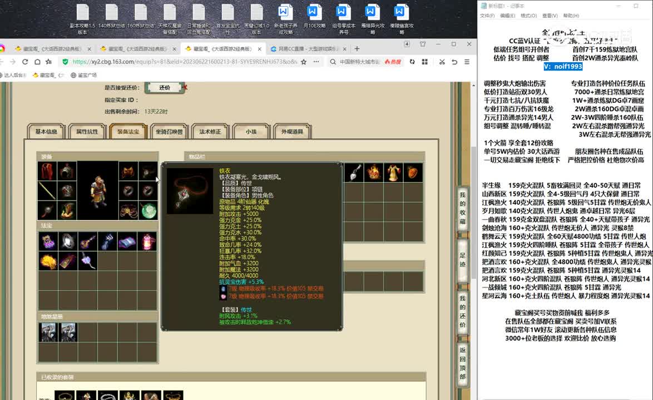Click the flaming crown item in 物品栏
Viewport: 653px width, 400px height.
click(374, 172)
